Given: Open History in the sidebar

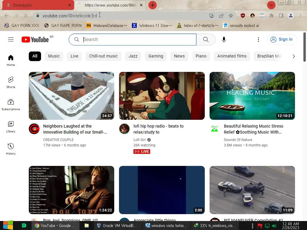Looking at the screenshot, I should pos(11,149).
